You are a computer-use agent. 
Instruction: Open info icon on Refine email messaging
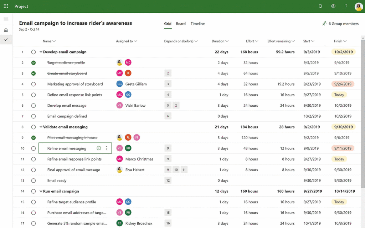pyautogui.click(x=99, y=148)
